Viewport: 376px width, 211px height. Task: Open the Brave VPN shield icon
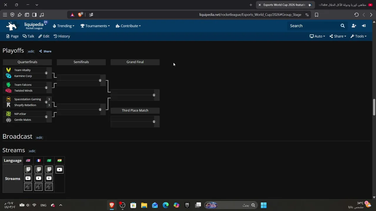(12, 15)
